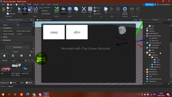Click the green SPAWN car button
This screenshot has height=97, width=172.
pos(41,58)
